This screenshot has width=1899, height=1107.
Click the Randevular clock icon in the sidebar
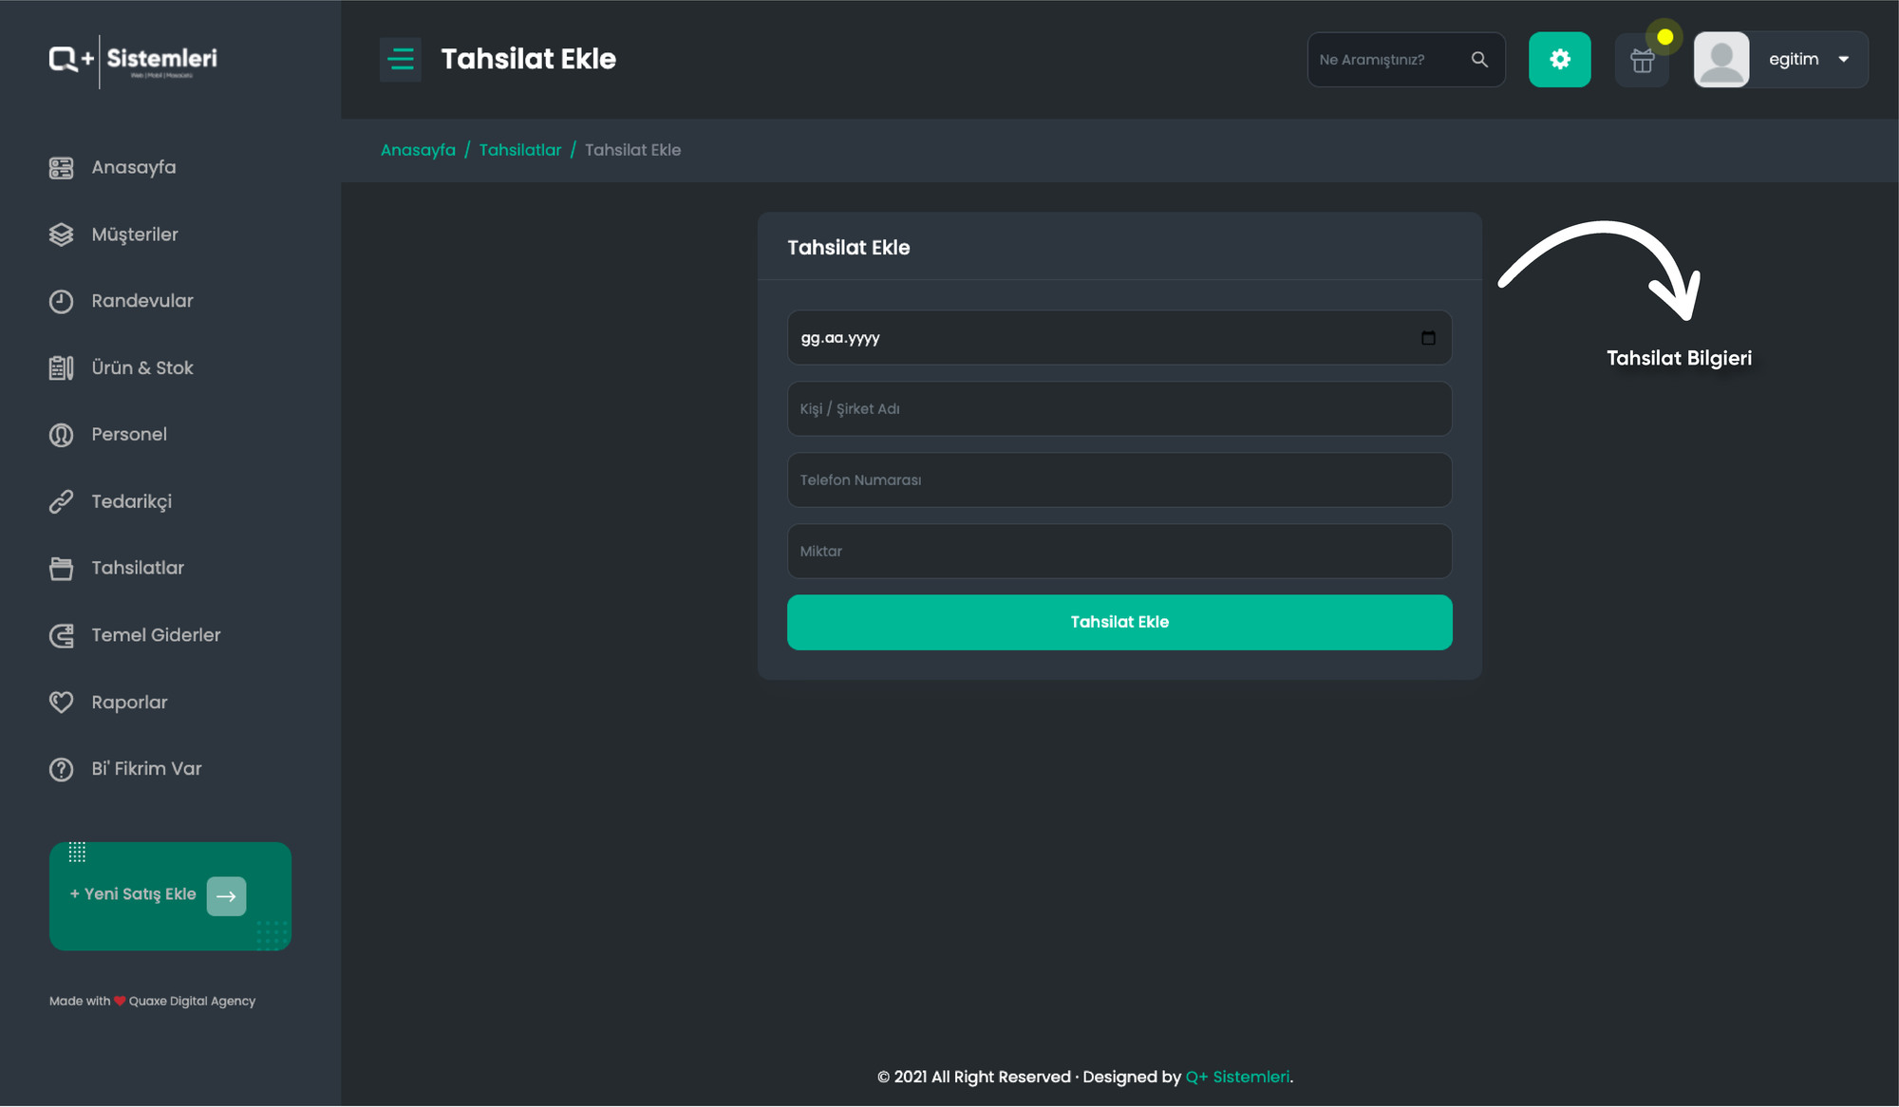coord(61,302)
